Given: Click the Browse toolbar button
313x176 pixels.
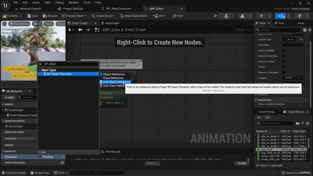Looking at the screenshot, I should [50, 16].
